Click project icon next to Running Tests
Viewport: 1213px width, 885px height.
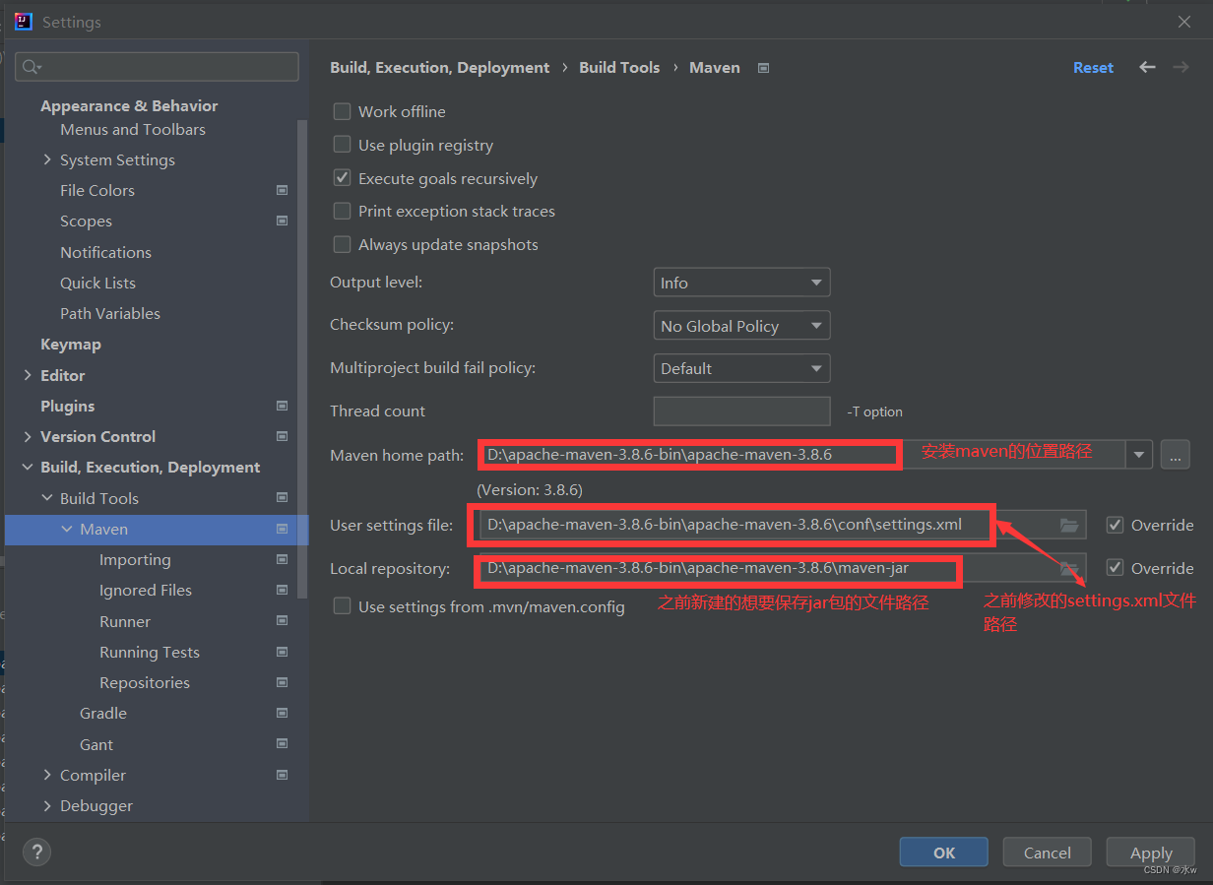[283, 652]
